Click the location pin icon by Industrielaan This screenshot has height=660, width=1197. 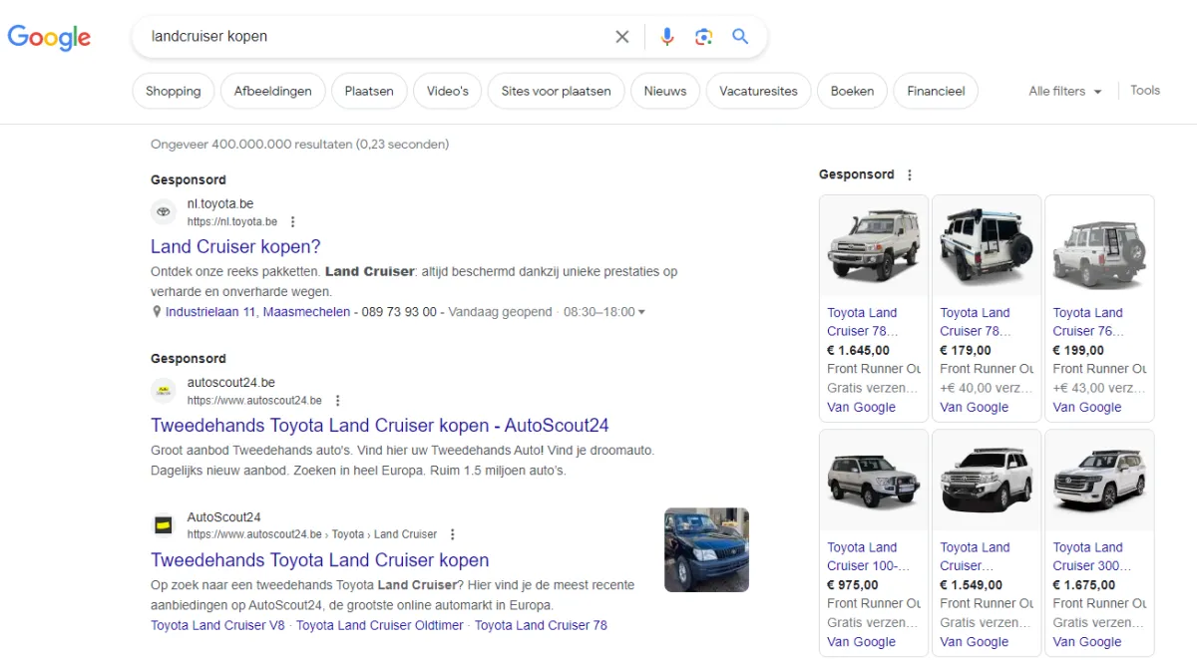point(157,312)
